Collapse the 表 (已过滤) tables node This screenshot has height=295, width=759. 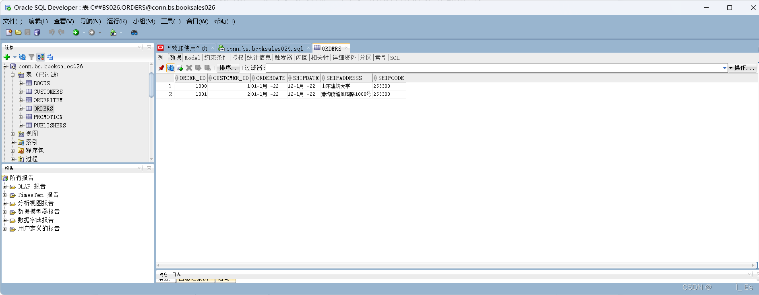tap(12, 75)
